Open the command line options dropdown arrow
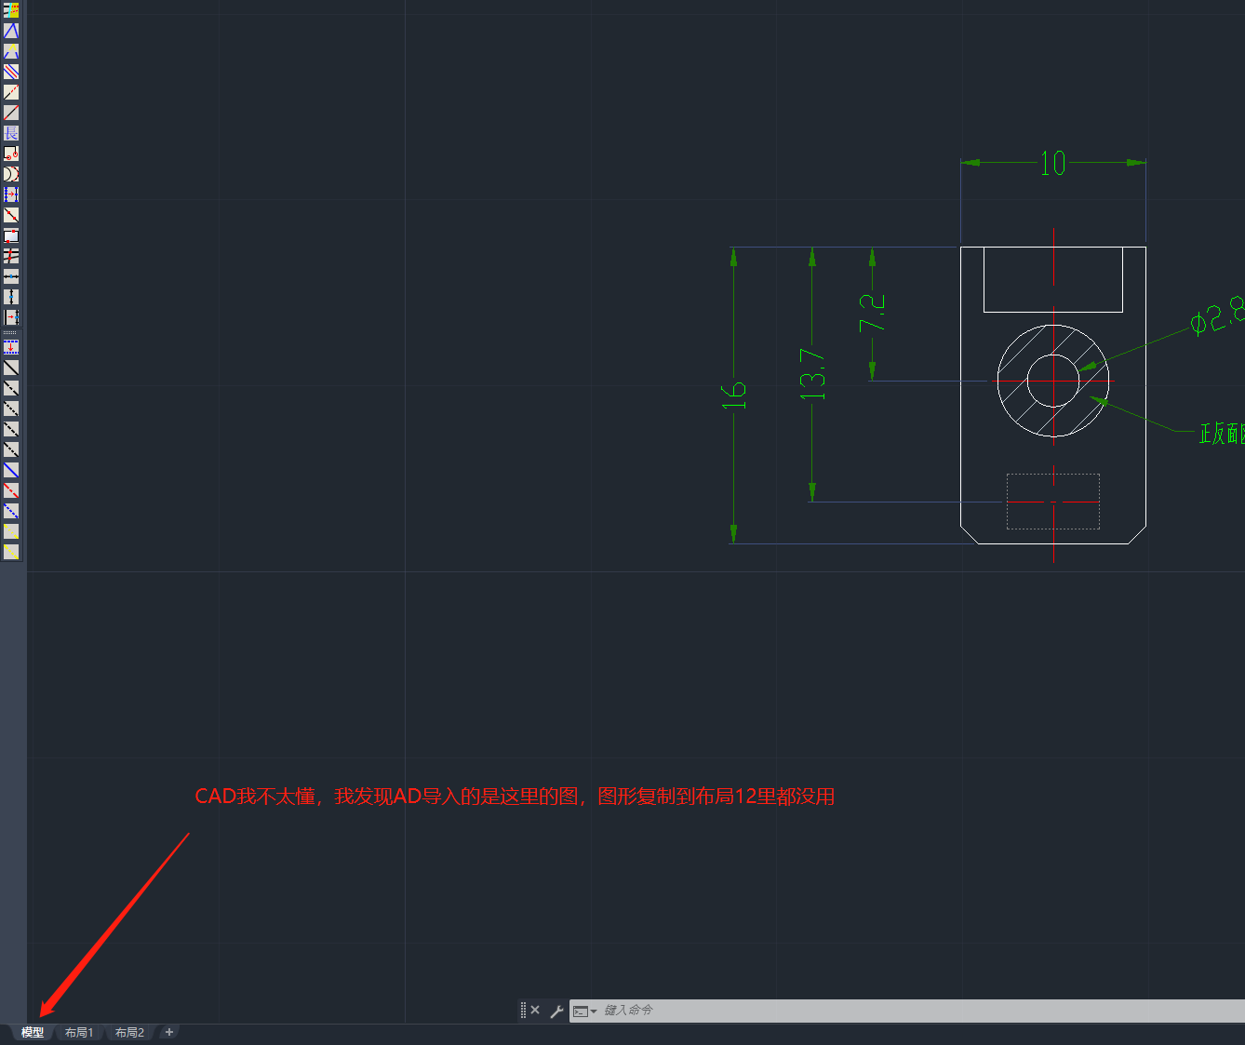Image resolution: width=1245 pixels, height=1045 pixels. click(x=596, y=1011)
